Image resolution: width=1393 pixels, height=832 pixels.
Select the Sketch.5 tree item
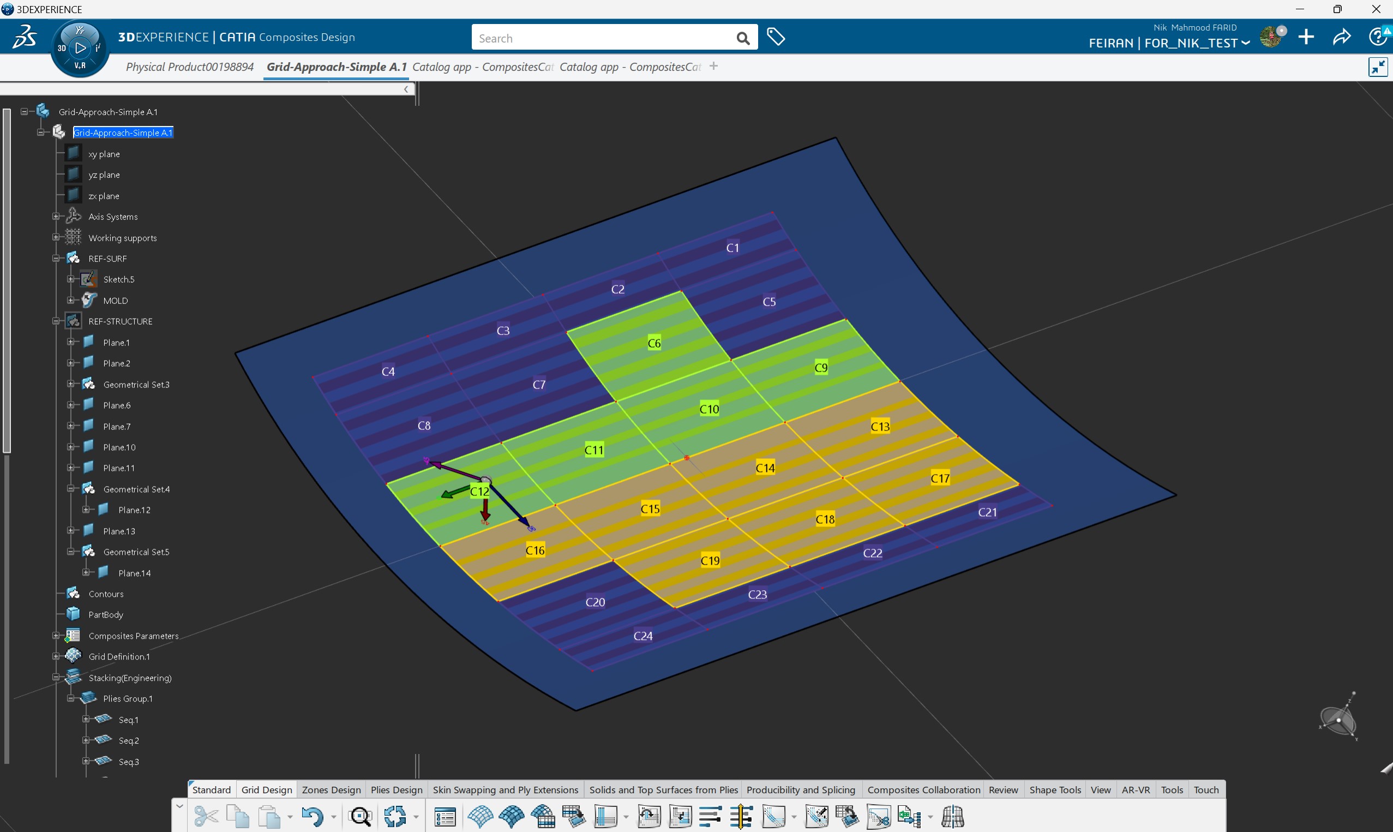coord(119,279)
